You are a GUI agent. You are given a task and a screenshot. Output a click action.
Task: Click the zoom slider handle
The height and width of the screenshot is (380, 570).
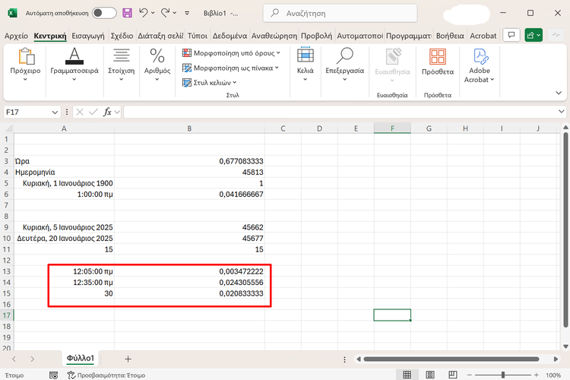pos(503,375)
